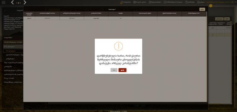The height and width of the screenshot is (112, 237).
Task: Select the highlighted cell '2020-08-28'
Action: [x=72, y=18]
